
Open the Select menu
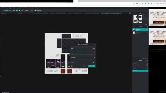click(15, 8)
